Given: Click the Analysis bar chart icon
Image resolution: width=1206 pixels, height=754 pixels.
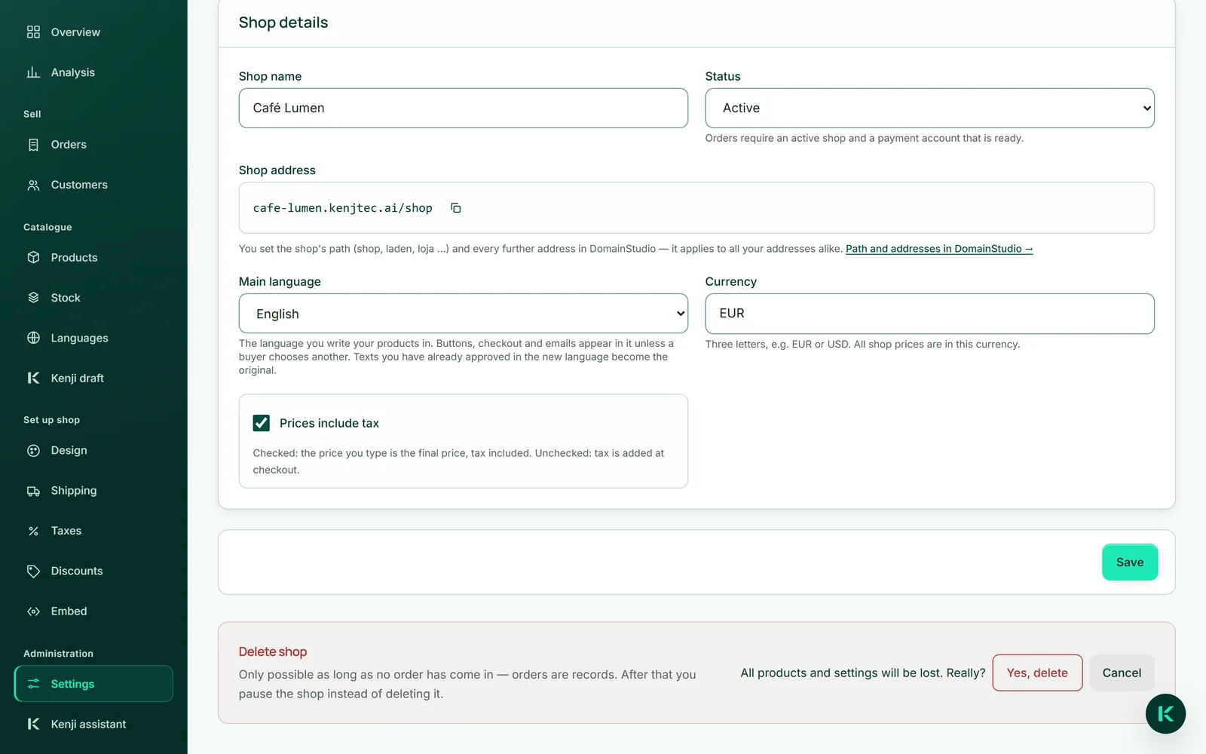Looking at the screenshot, I should pyautogui.click(x=33, y=72).
